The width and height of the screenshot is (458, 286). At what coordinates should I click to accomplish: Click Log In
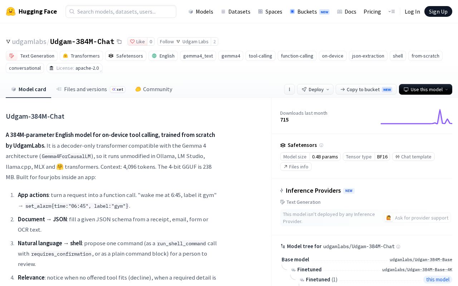pos(412,11)
